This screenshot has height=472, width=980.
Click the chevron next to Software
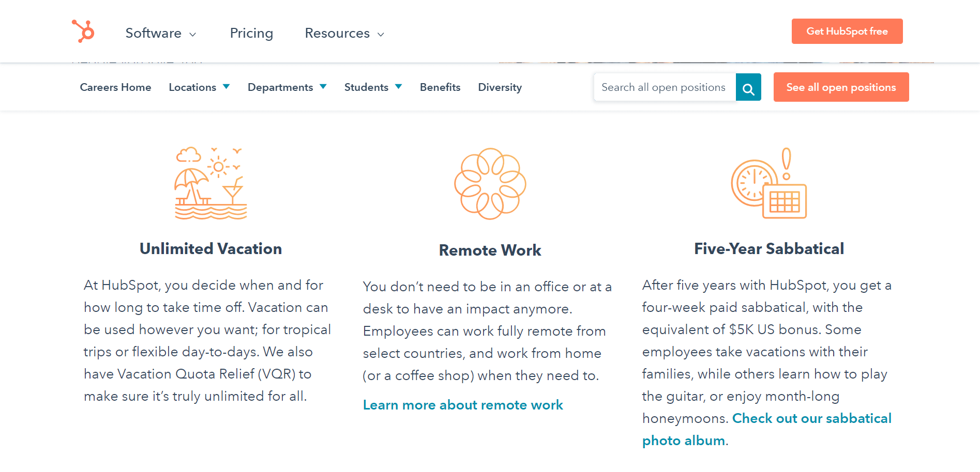tap(193, 35)
